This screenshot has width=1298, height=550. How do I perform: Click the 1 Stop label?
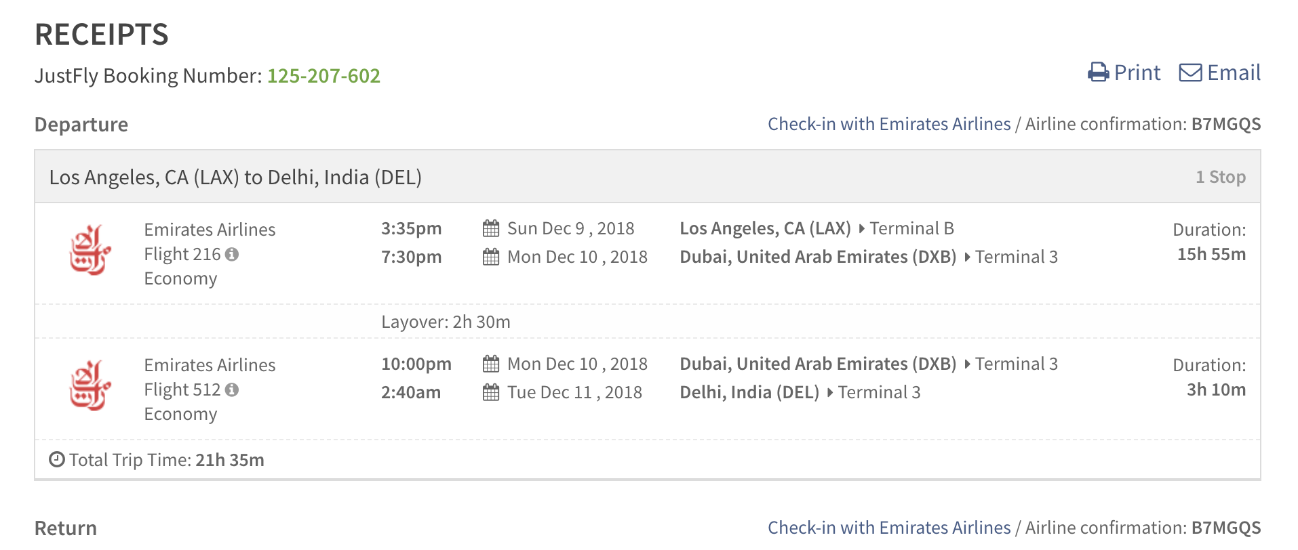pyautogui.click(x=1221, y=177)
